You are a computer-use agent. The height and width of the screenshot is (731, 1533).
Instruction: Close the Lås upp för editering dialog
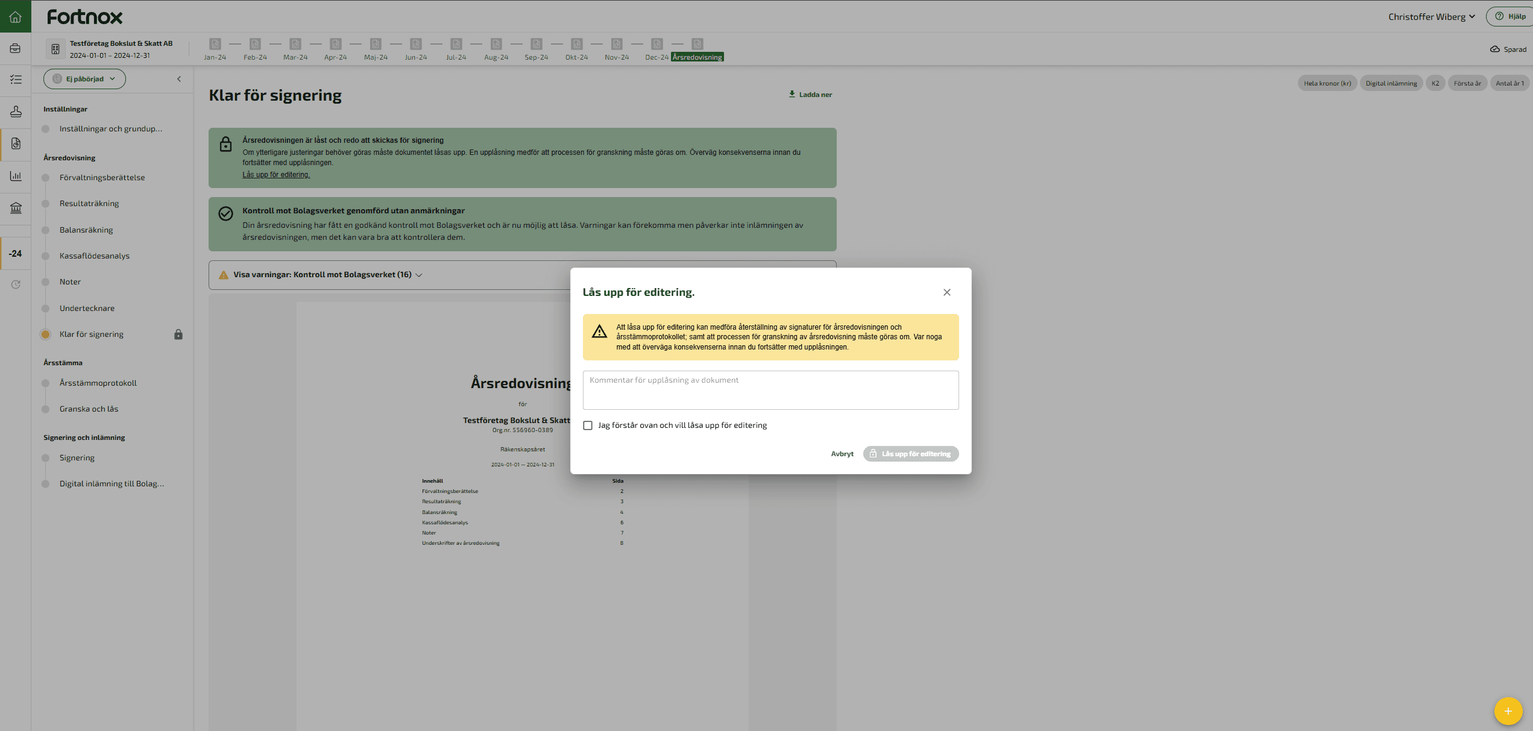(x=947, y=292)
